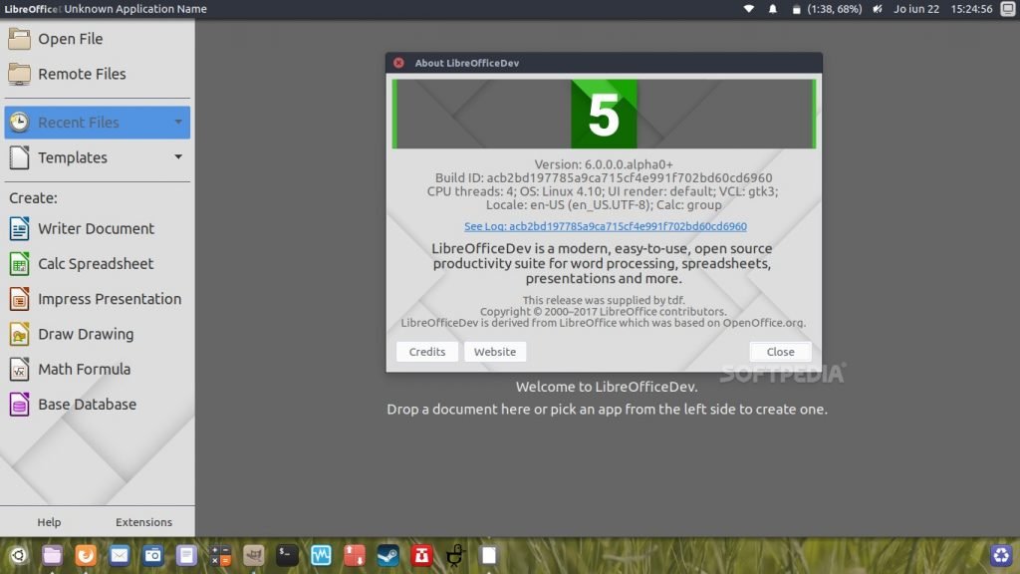The height and width of the screenshot is (574, 1020).
Task: Click the red up-down arrows dock icon
Action: (355, 555)
